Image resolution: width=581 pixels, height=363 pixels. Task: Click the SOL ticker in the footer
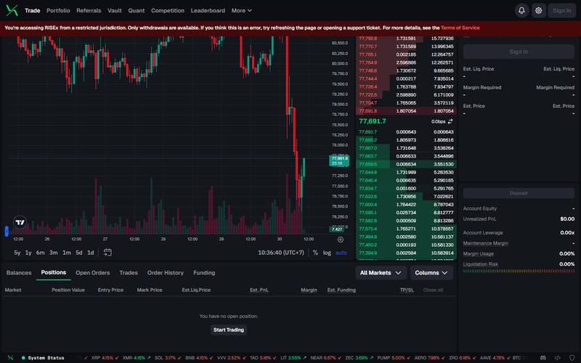point(168,358)
